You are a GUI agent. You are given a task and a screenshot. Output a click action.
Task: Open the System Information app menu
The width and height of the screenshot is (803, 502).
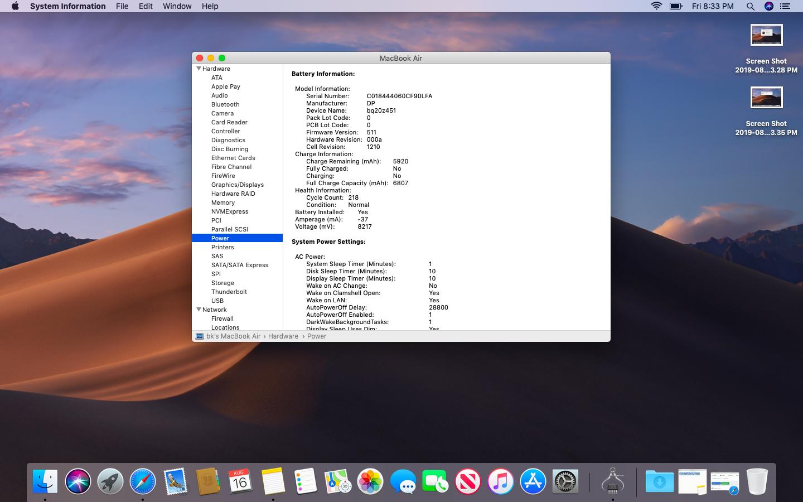coord(67,6)
